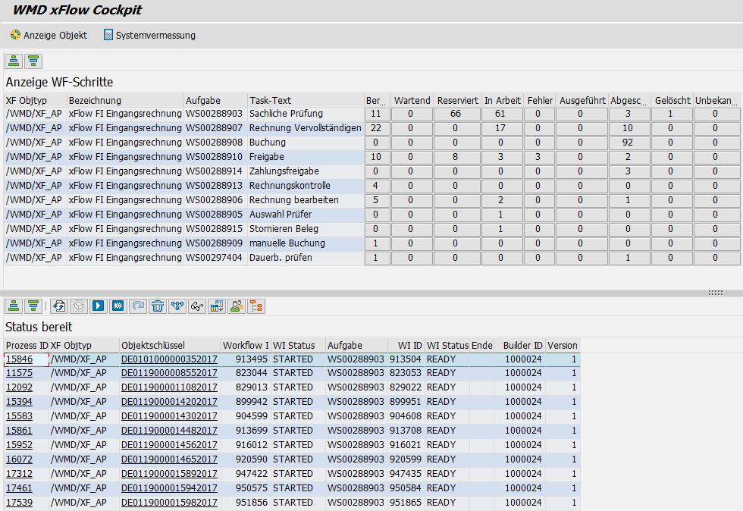This screenshot has width=743, height=511.
Task: Open the workflow graph network icon
Action: [x=177, y=306]
